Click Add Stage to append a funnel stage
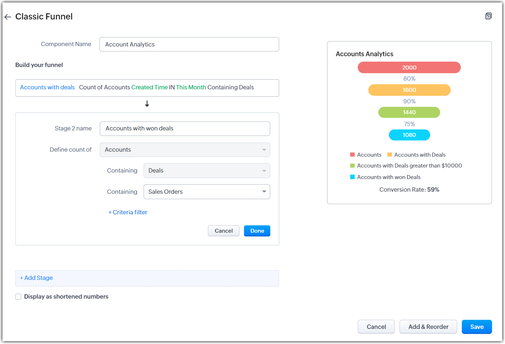The width and height of the screenshot is (505, 344). coord(36,278)
